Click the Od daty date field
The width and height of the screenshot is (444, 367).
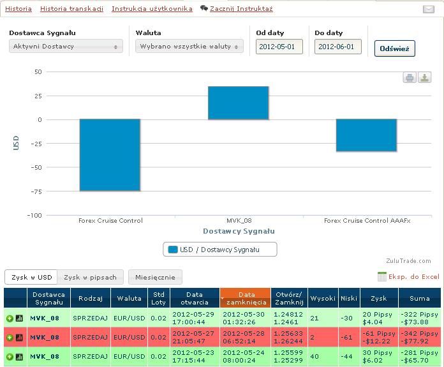coord(279,47)
